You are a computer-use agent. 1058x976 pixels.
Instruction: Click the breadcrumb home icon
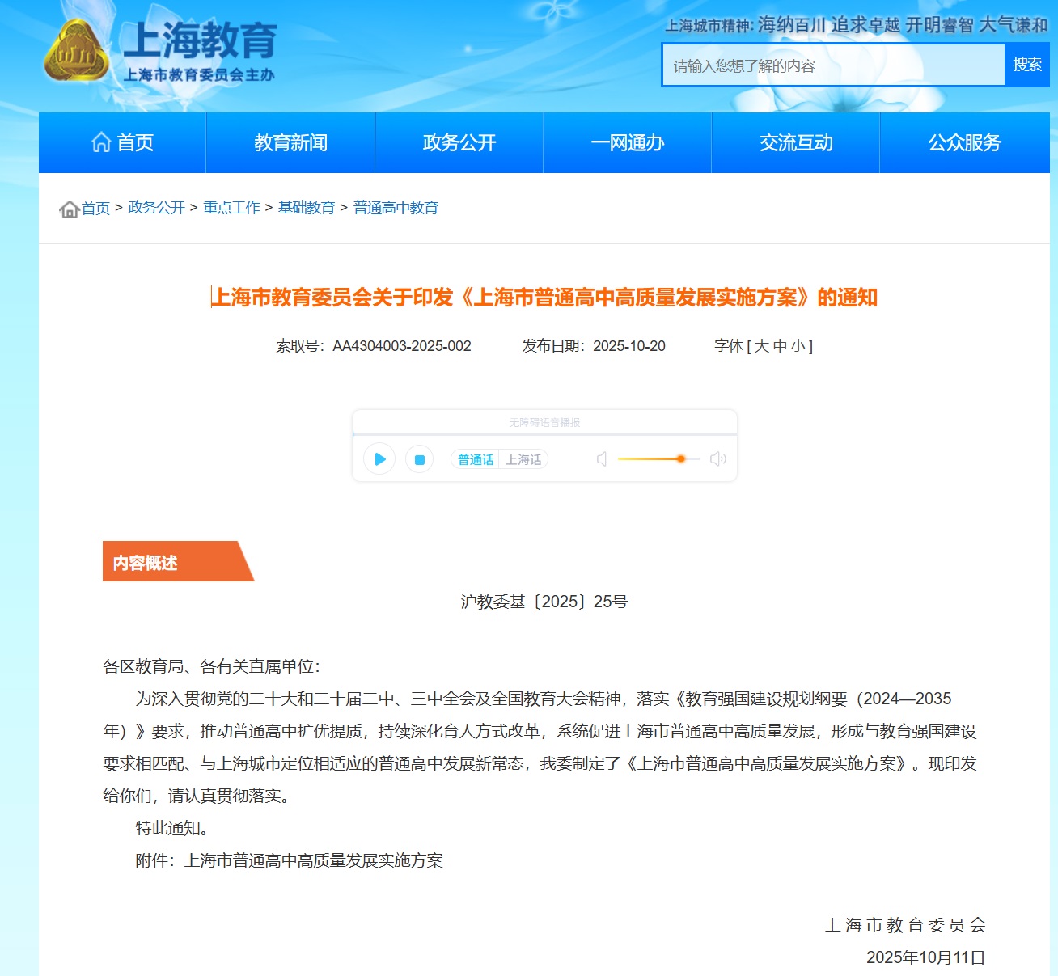tap(69, 209)
